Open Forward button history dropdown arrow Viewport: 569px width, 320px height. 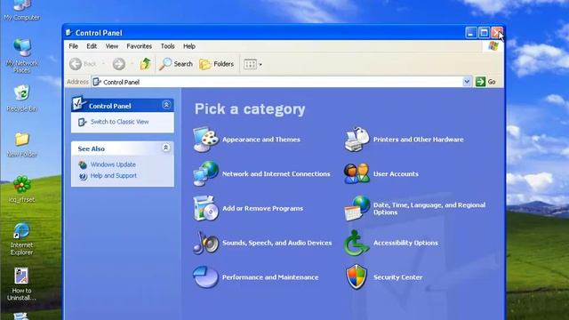pyautogui.click(x=132, y=64)
